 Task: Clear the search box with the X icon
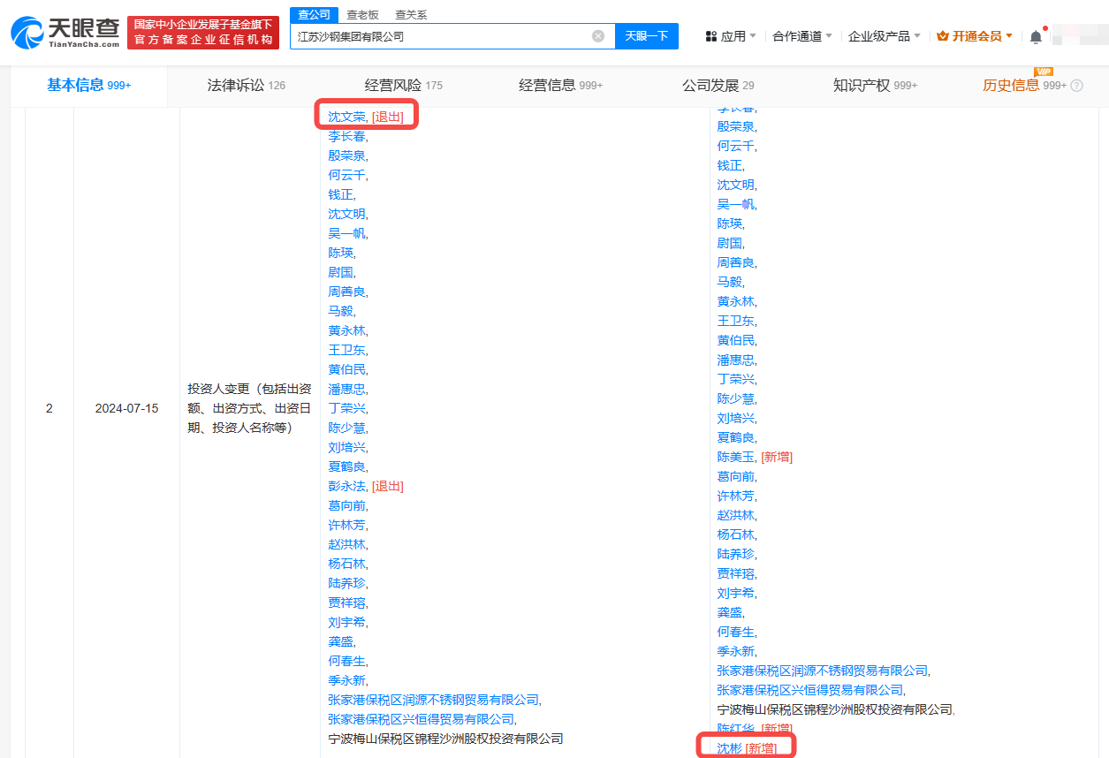[598, 35]
